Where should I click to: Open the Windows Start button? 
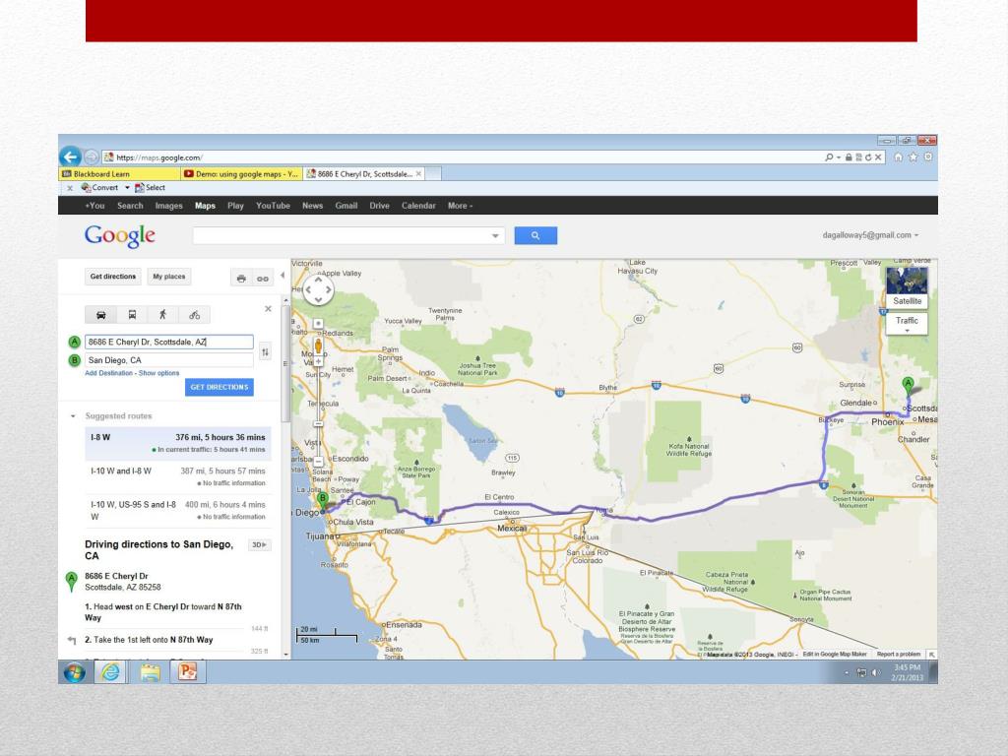75,672
